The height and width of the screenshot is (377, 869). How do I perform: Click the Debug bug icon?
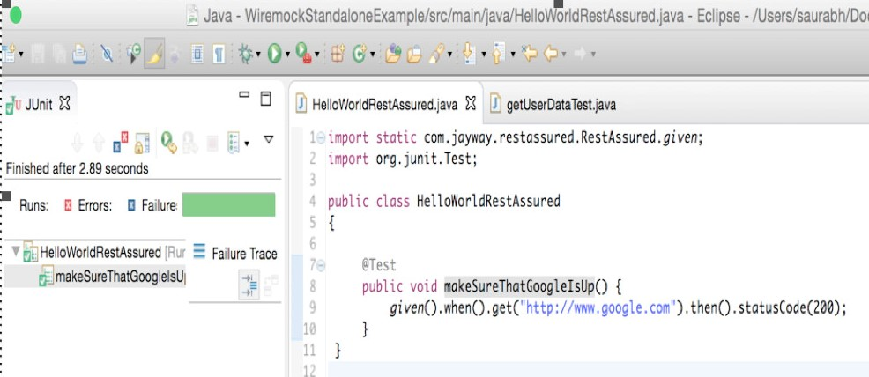246,54
